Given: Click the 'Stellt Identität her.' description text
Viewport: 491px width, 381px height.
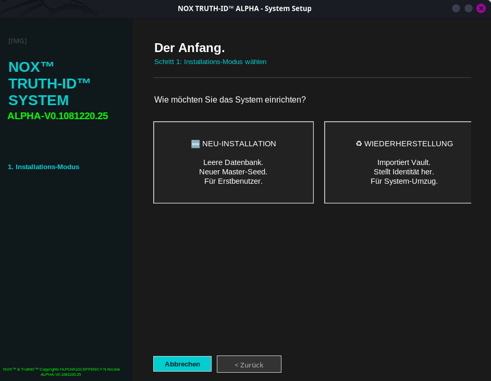Looking at the screenshot, I should pyautogui.click(x=403, y=172).
